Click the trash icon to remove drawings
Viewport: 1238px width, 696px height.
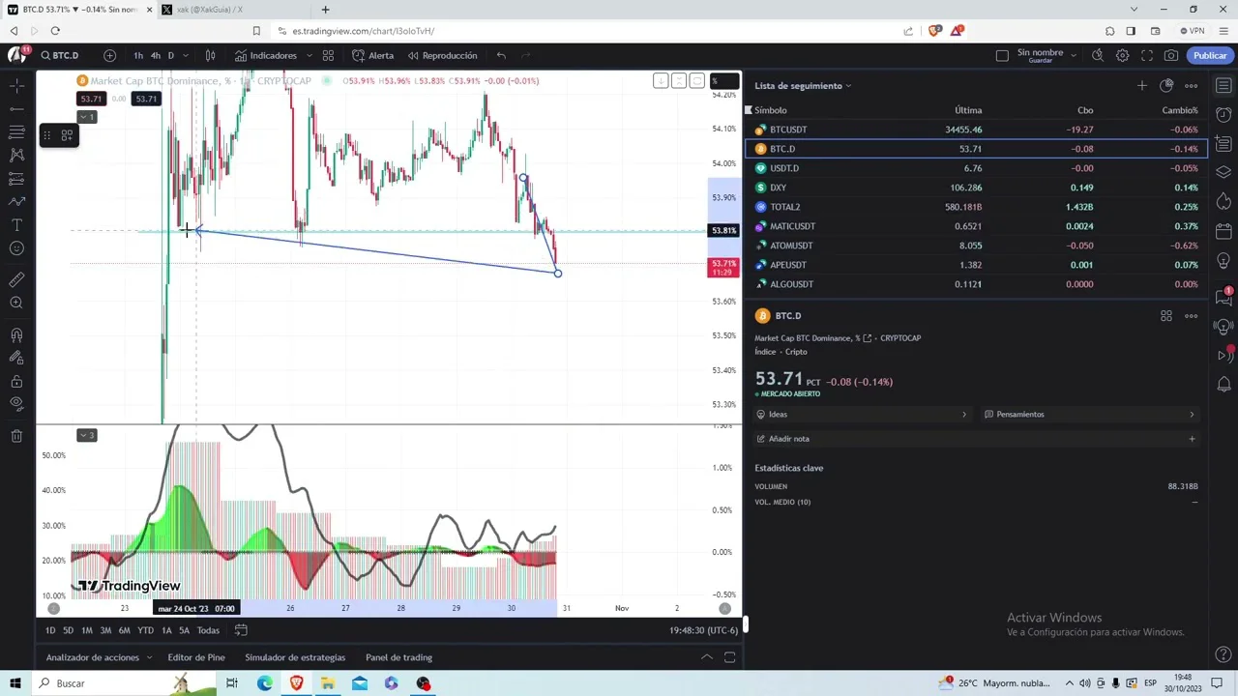click(x=16, y=436)
